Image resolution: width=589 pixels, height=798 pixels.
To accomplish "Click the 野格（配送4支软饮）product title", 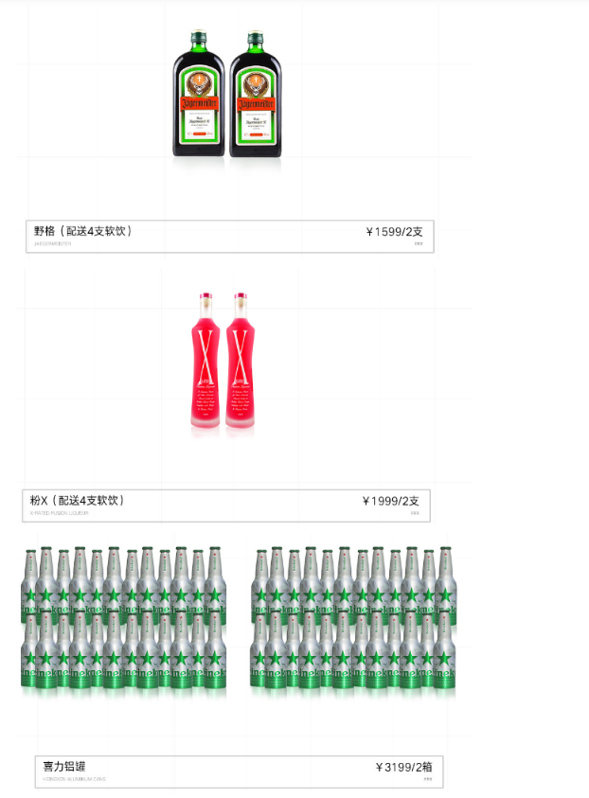I will 83,231.
